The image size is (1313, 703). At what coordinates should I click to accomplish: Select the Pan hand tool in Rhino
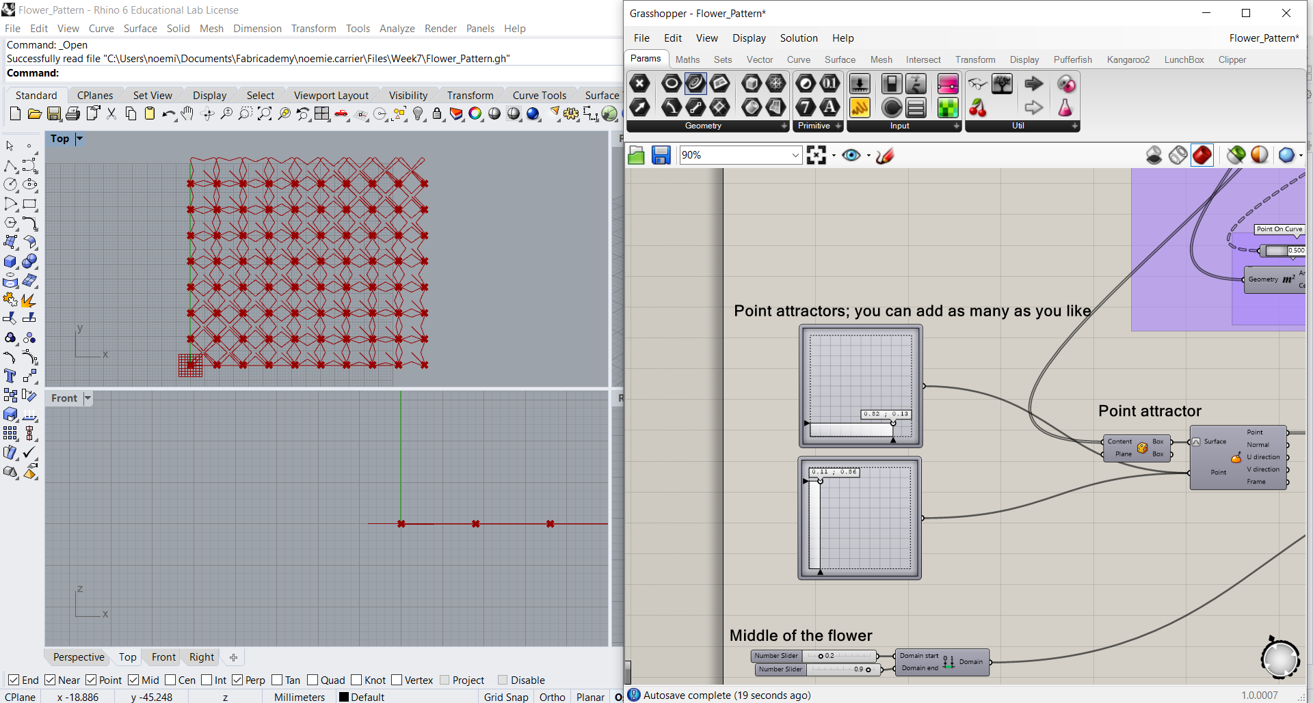pyautogui.click(x=187, y=114)
